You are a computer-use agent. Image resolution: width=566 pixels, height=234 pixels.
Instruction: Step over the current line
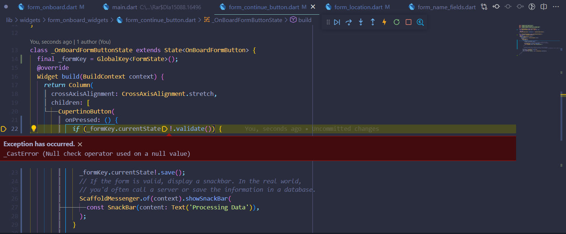[x=349, y=22]
